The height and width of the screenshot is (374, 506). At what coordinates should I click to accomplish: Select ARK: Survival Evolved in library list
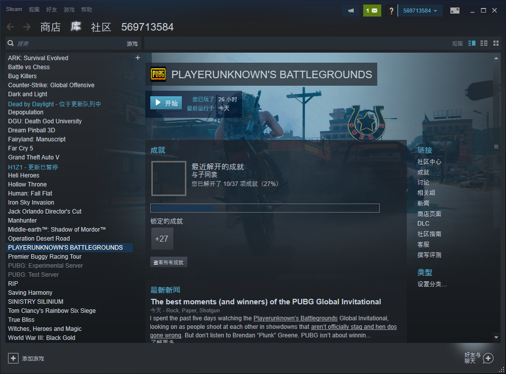(38, 58)
